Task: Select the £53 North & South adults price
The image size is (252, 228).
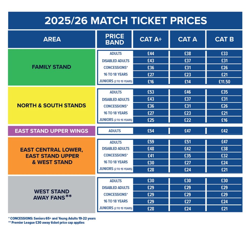Action: pyautogui.click(x=151, y=92)
